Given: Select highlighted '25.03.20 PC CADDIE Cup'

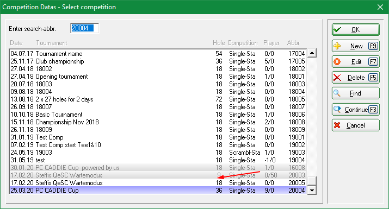Looking at the screenshot, I should click(x=158, y=191).
